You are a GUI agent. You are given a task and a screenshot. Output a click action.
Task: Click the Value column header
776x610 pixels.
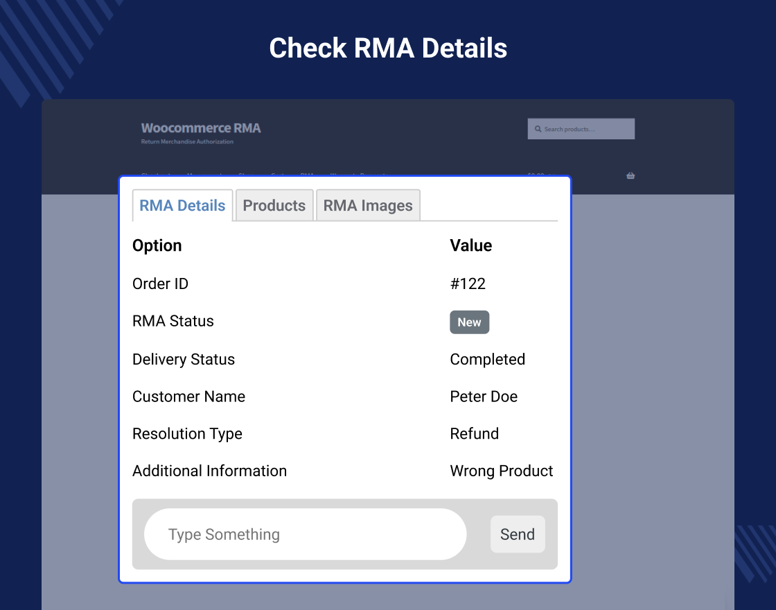pos(470,245)
